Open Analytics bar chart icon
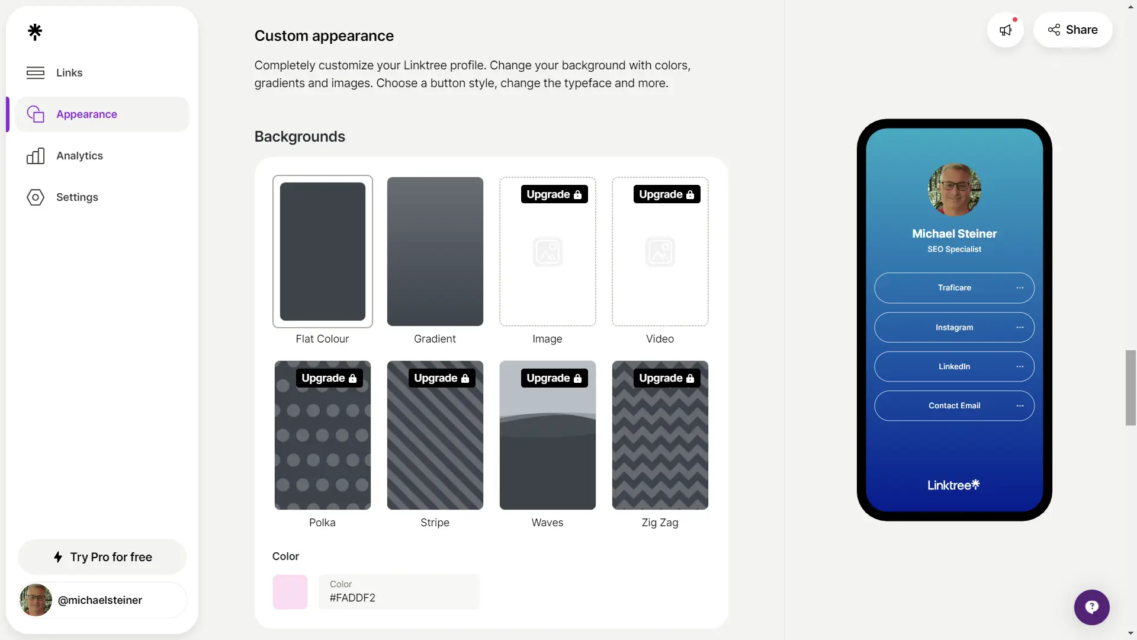Image resolution: width=1137 pixels, height=640 pixels. pyautogui.click(x=34, y=155)
